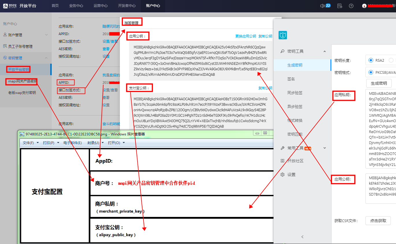
Task: Expand the 常用工具 section chevron
Action: (324, 148)
